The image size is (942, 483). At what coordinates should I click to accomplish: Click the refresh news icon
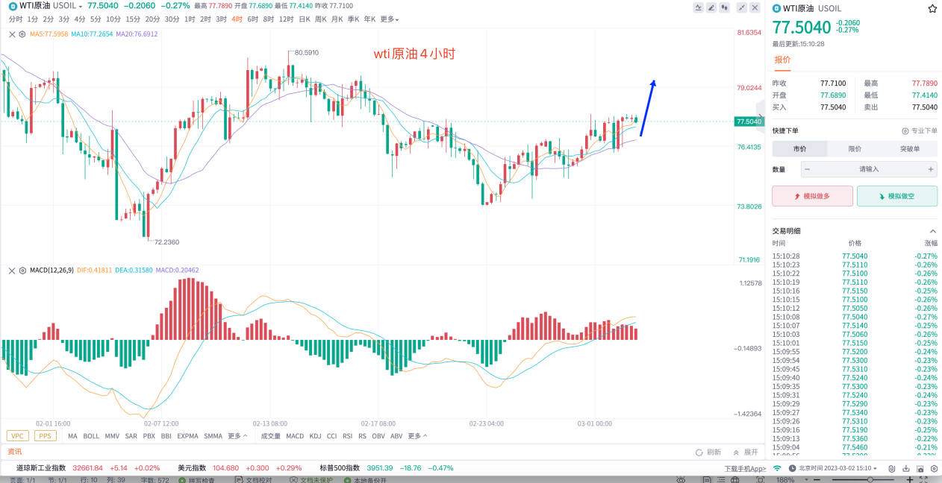coord(699,452)
